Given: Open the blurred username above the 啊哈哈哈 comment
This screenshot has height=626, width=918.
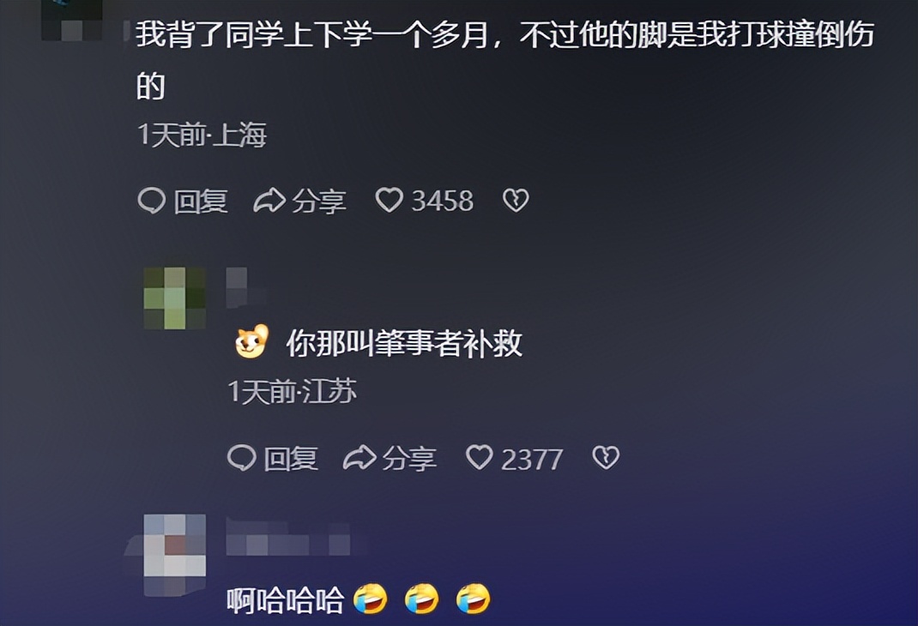Looking at the screenshot, I should [288, 539].
